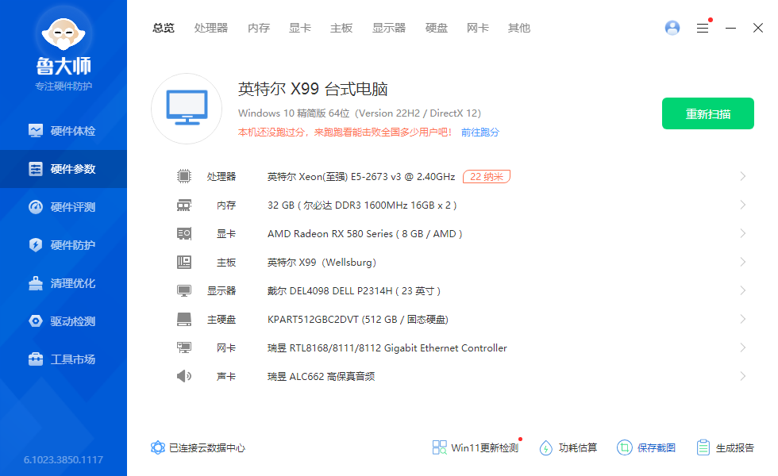Click the 22 纳米 badge
778x476 pixels.
point(487,176)
